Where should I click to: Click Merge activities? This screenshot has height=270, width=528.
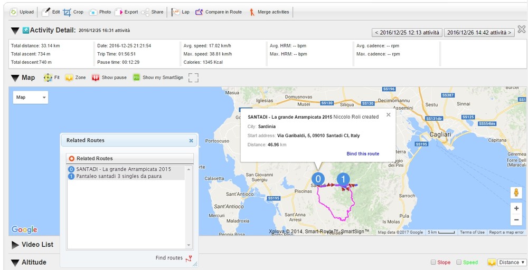(269, 12)
